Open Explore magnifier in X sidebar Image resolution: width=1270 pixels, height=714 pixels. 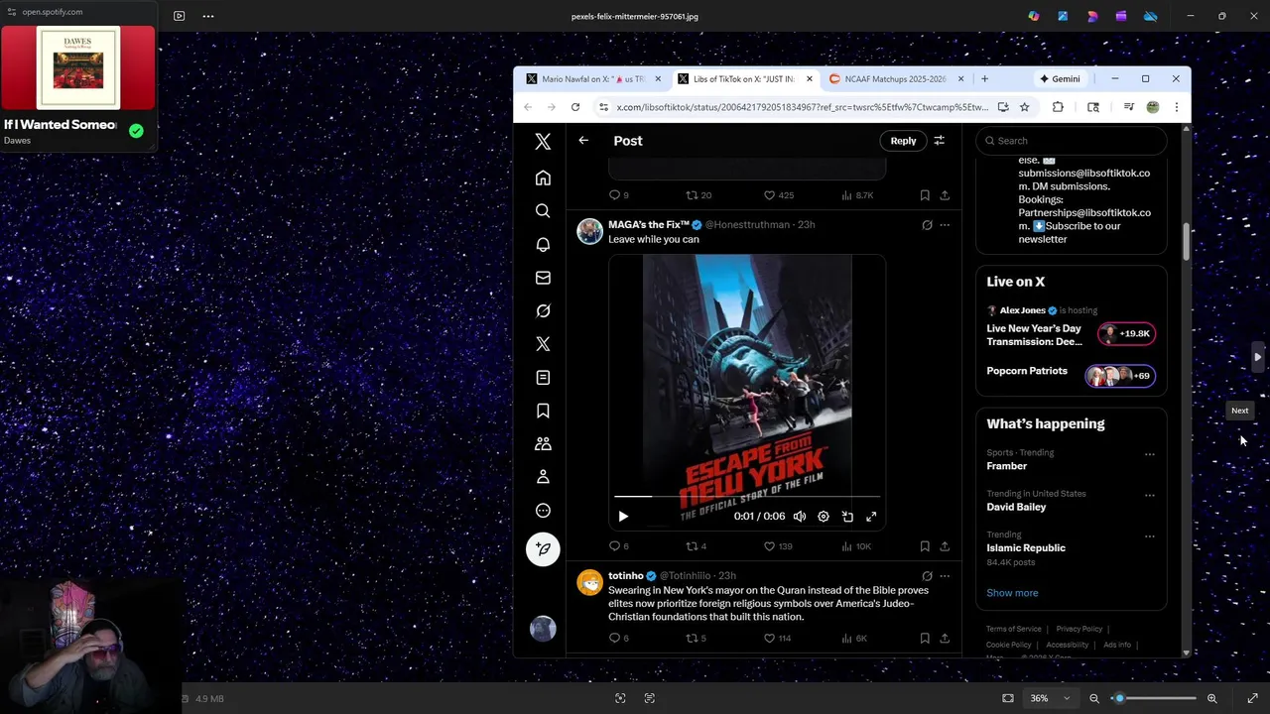543,211
